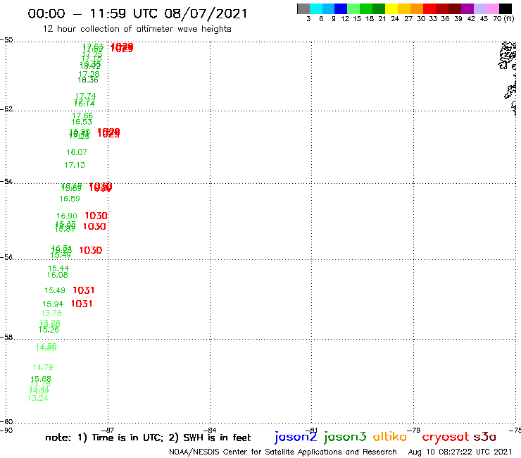Click the wave height value 15.94
The width and height of the screenshot is (521, 458).
pos(53,304)
